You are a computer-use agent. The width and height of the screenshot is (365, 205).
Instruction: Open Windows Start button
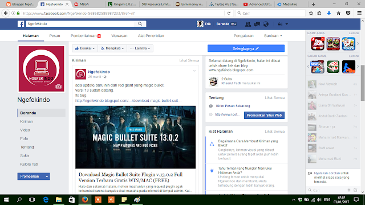click(6, 200)
